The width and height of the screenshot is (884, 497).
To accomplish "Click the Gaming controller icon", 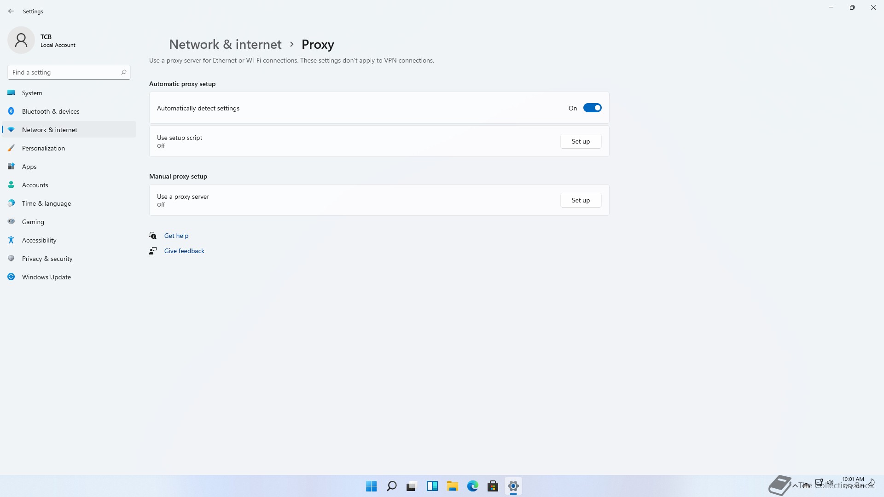I will tap(11, 222).
